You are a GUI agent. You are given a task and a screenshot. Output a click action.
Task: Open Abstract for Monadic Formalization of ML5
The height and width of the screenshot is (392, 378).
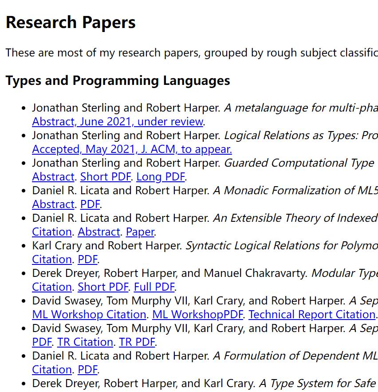53,204
